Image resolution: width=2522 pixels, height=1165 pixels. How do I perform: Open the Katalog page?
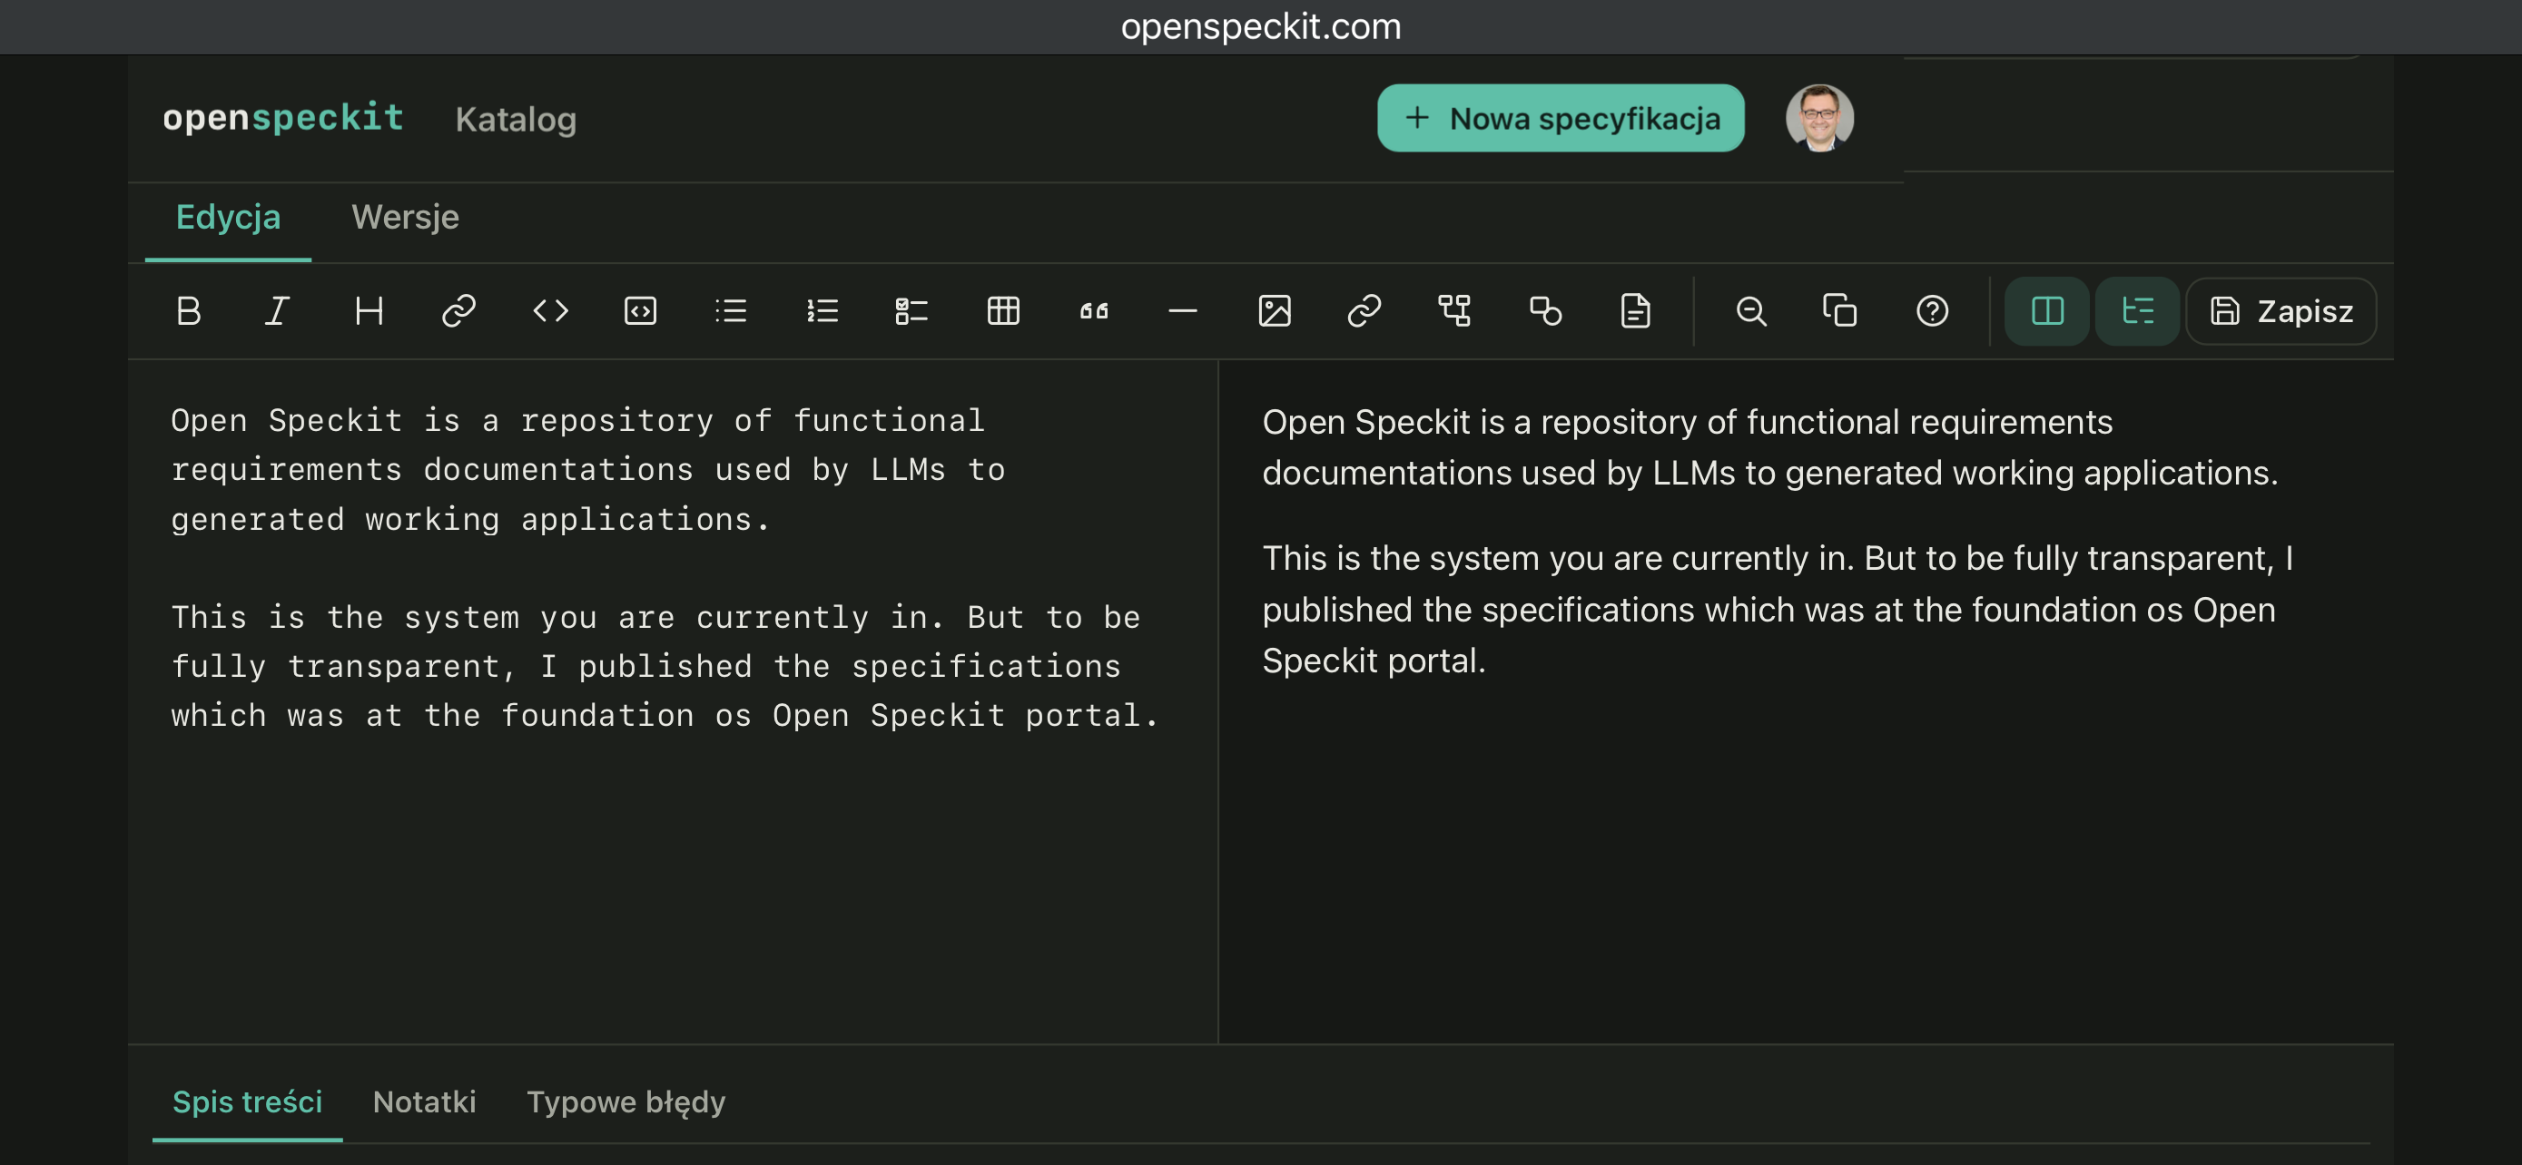516,120
